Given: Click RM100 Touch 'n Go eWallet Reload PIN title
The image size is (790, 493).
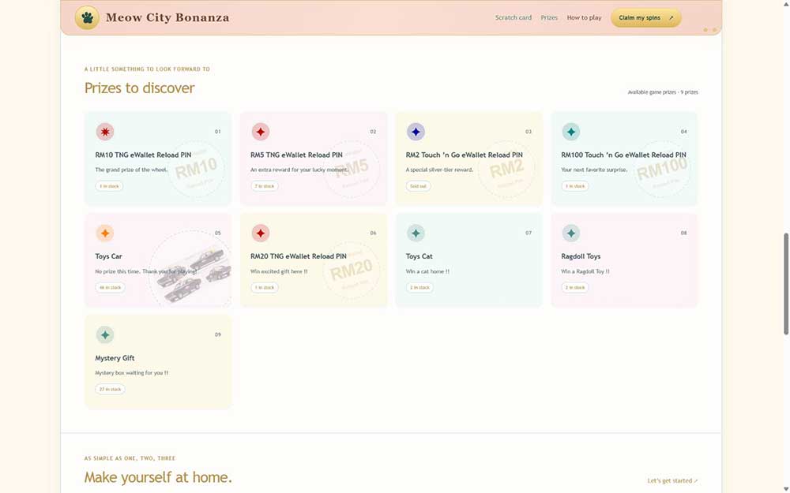Looking at the screenshot, I should (624, 155).
